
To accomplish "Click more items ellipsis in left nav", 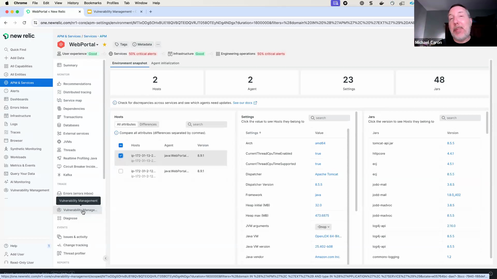I will (6, 198).
